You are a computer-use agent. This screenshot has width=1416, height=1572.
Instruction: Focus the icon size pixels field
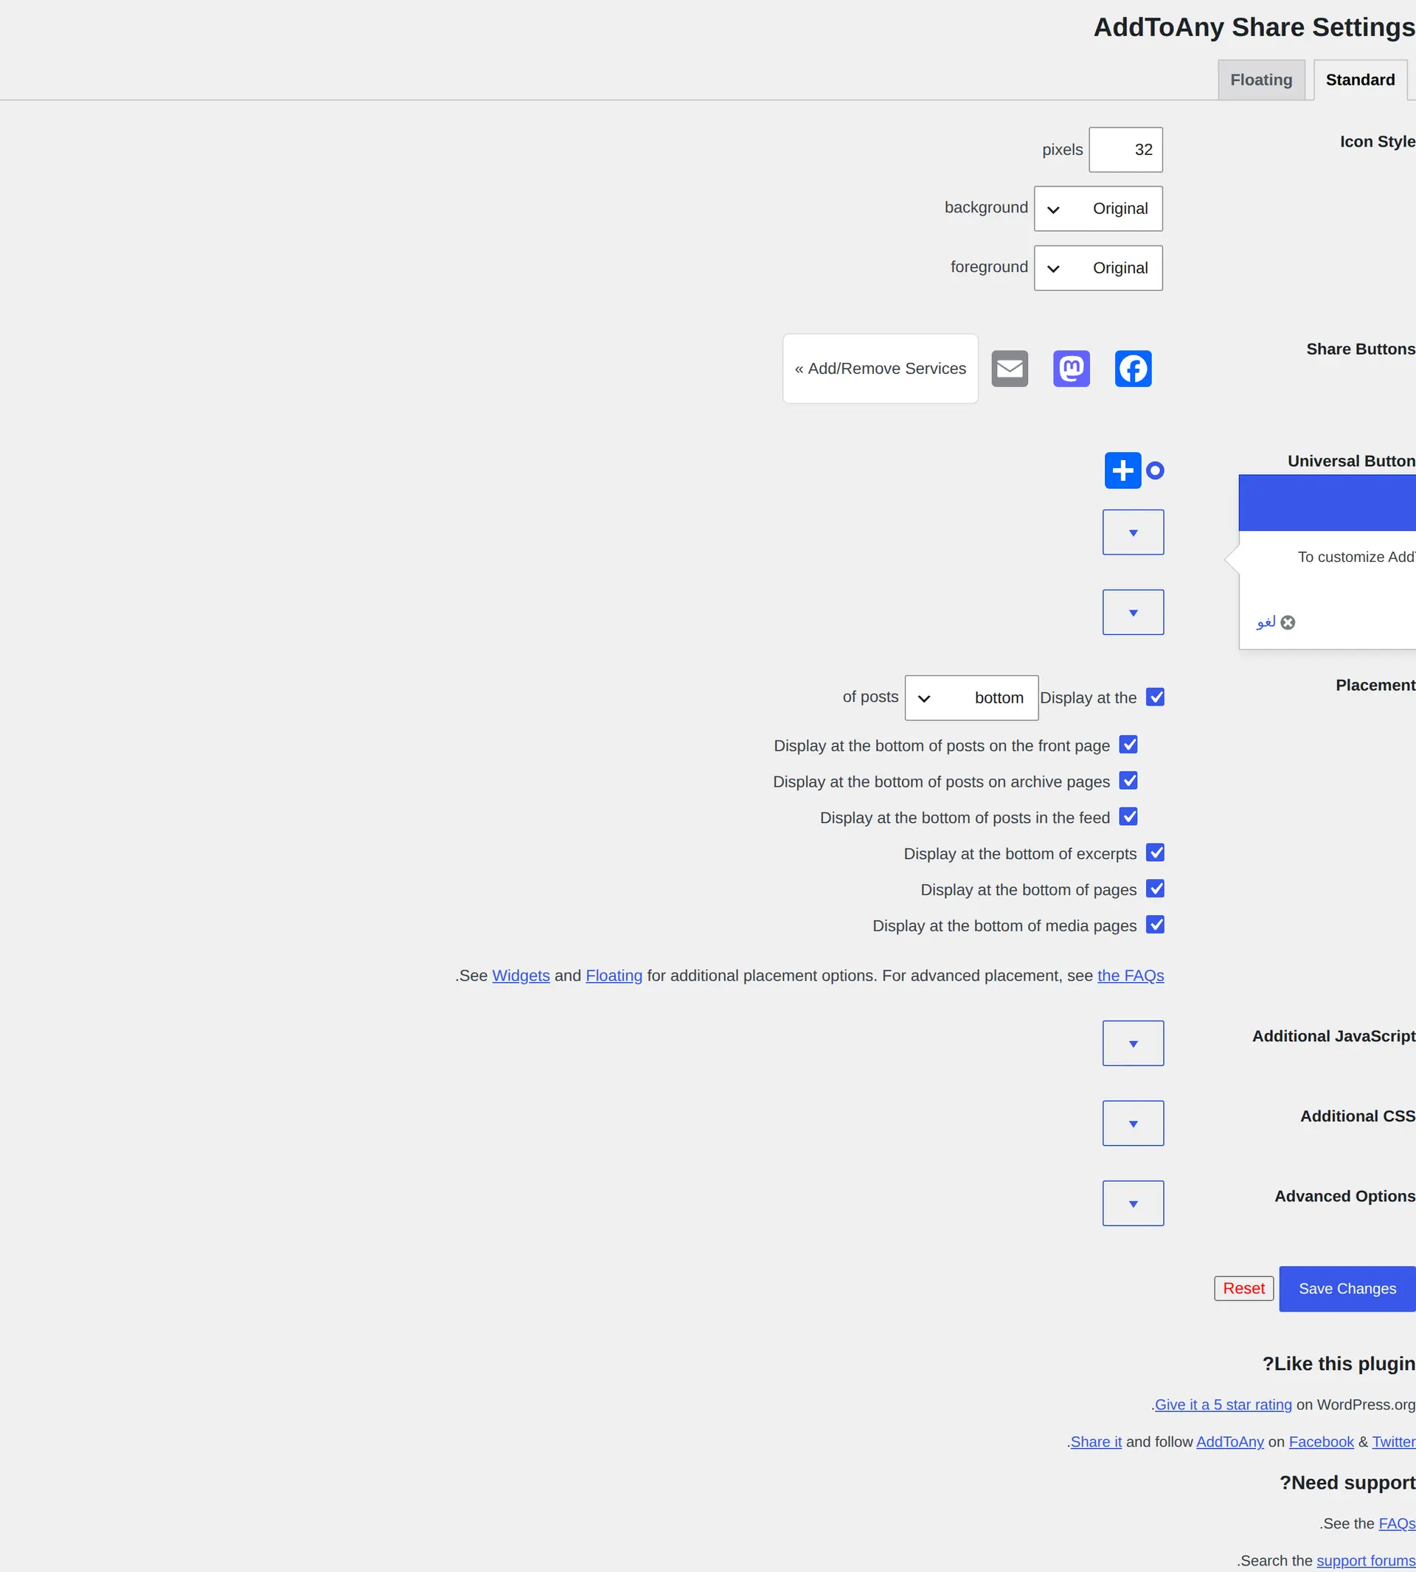point(1126,150)
